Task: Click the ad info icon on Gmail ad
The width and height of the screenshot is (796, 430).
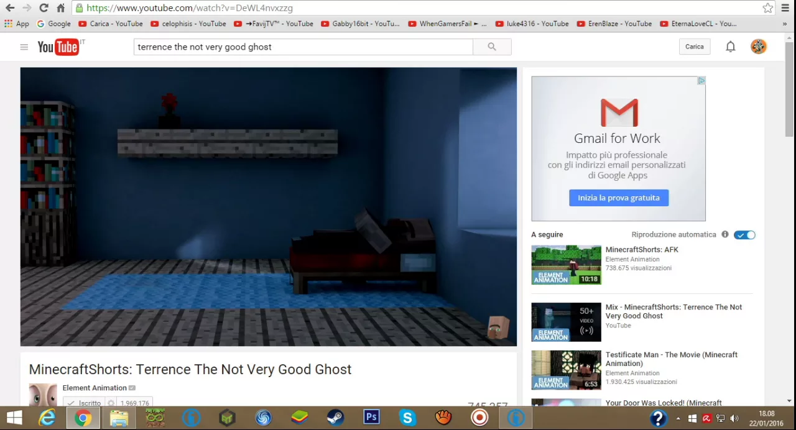Action: [x=701, y=81]
